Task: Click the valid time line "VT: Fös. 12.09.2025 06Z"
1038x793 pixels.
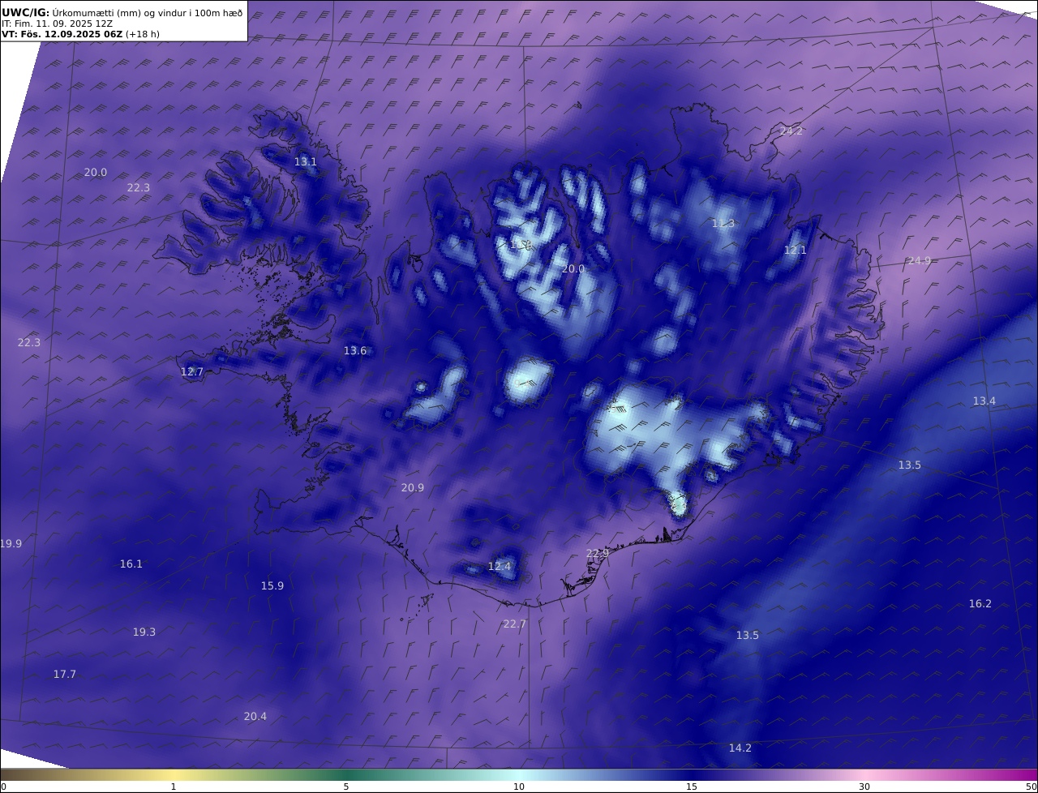Action: pyautogui.click(x=62, y=34)
